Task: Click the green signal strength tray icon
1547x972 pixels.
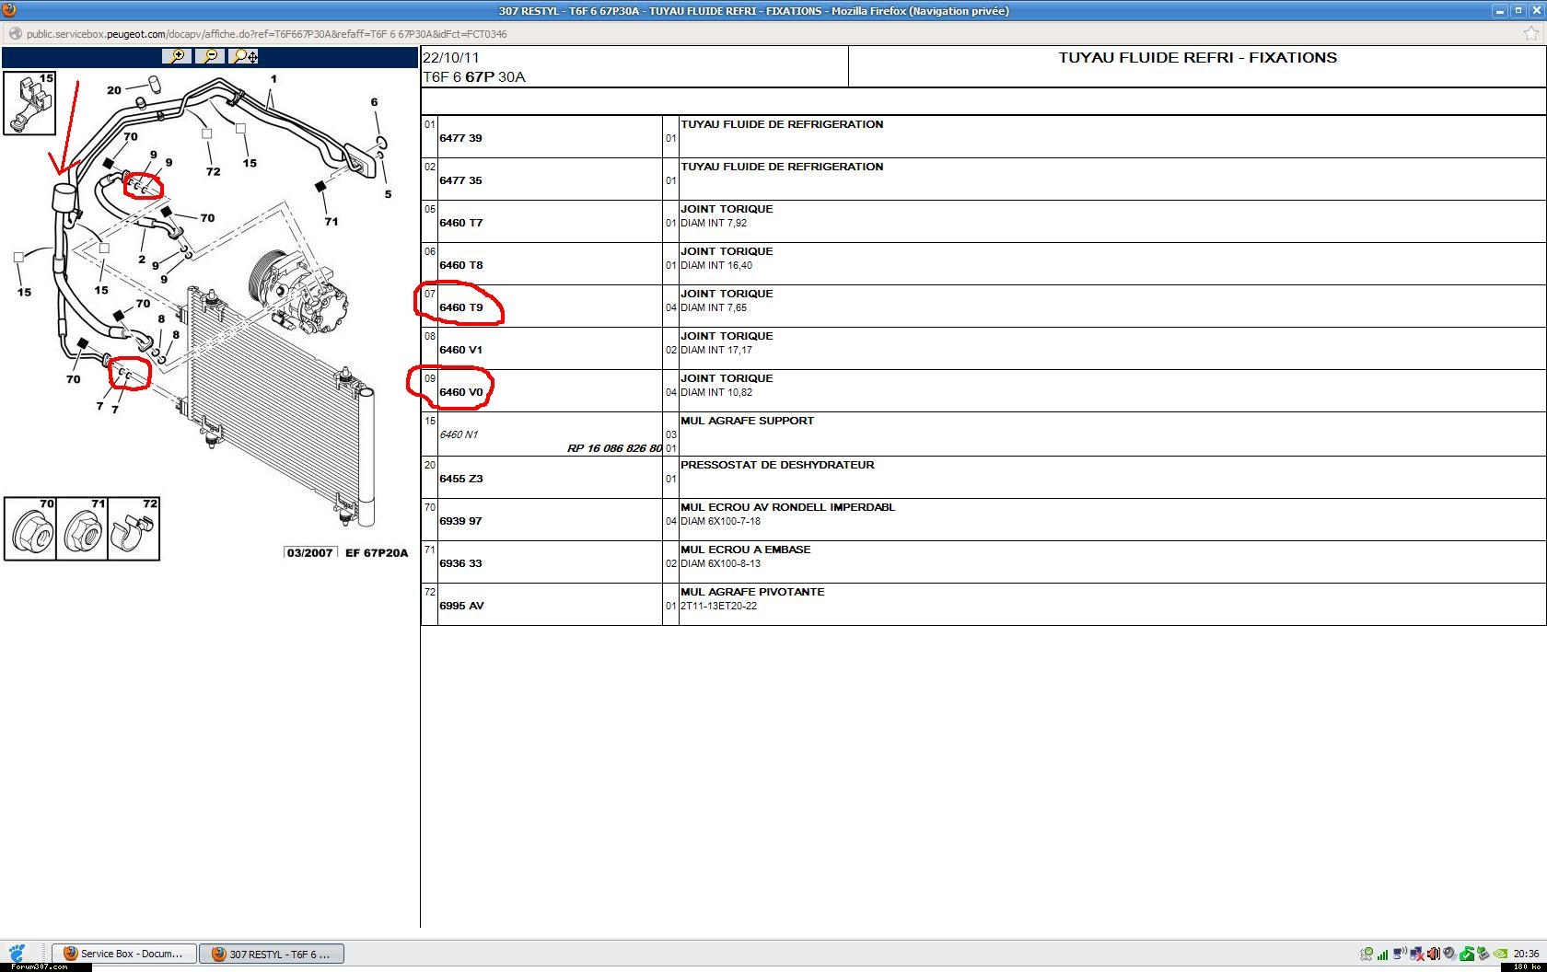Action: [1382, 955]
